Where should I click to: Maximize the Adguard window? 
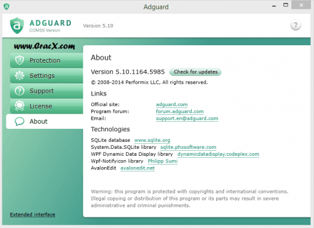tap(286, 5)
